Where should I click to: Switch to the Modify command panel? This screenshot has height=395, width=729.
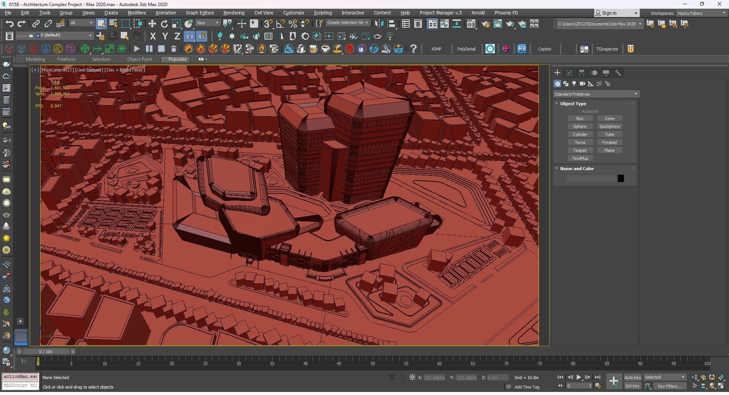570,73
